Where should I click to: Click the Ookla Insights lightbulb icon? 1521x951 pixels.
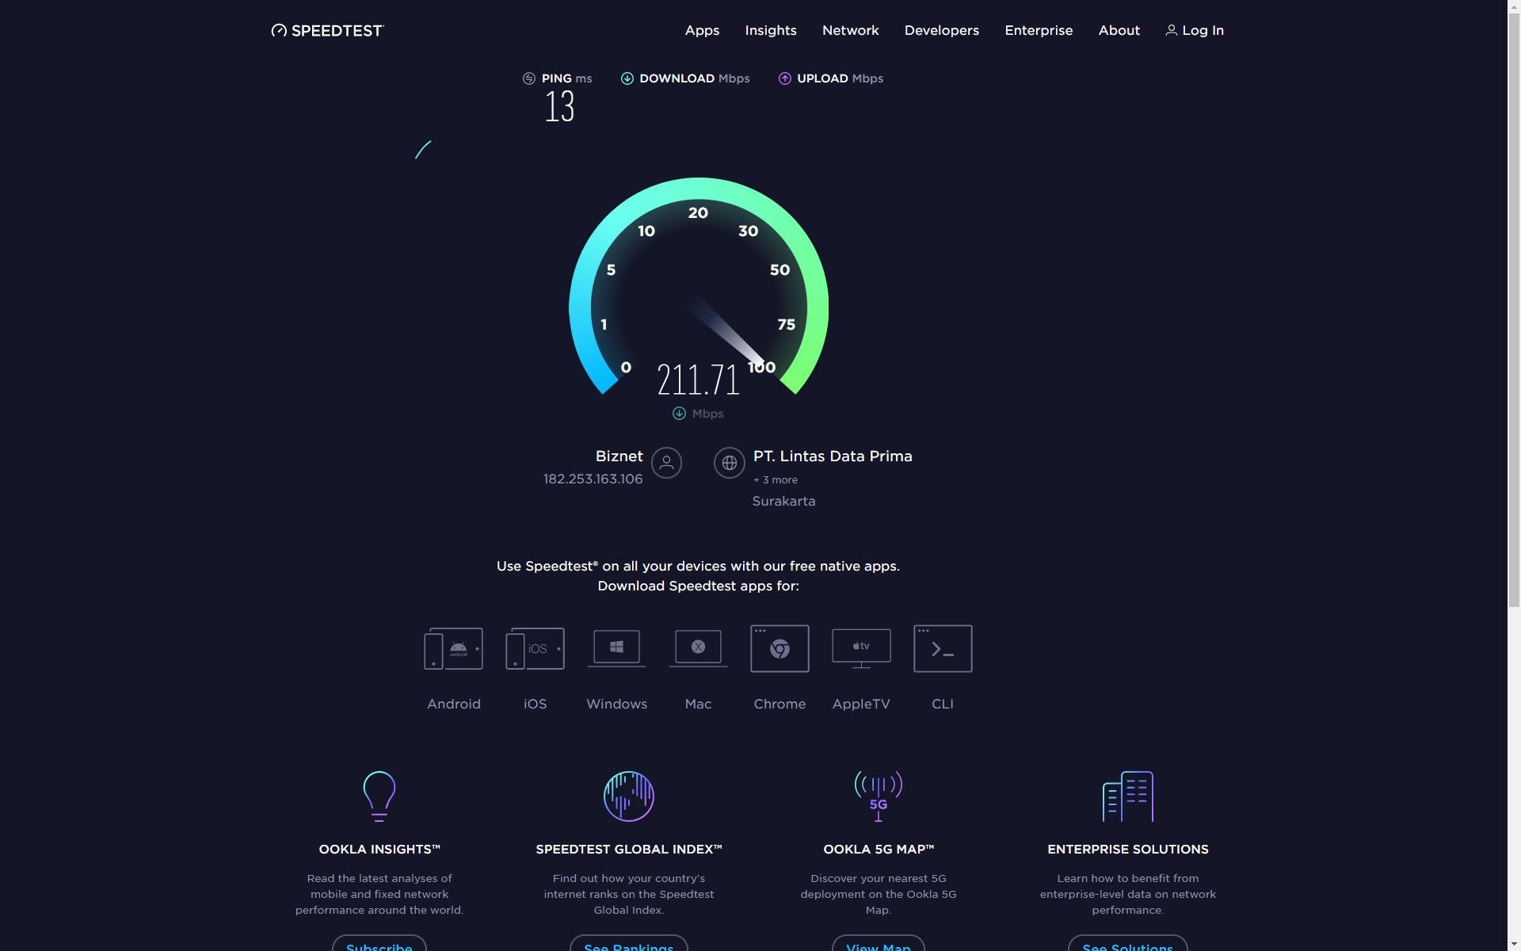pos(379,796)
